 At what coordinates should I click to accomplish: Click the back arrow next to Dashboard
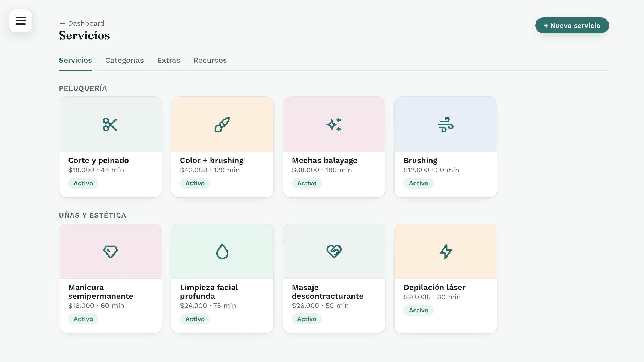tap(62, 23)
